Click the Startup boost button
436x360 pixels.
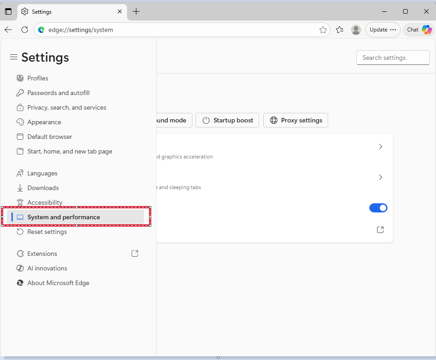click(228, 120)
